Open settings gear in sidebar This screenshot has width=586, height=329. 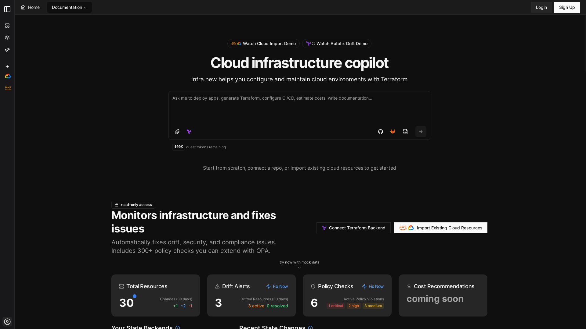7,38
